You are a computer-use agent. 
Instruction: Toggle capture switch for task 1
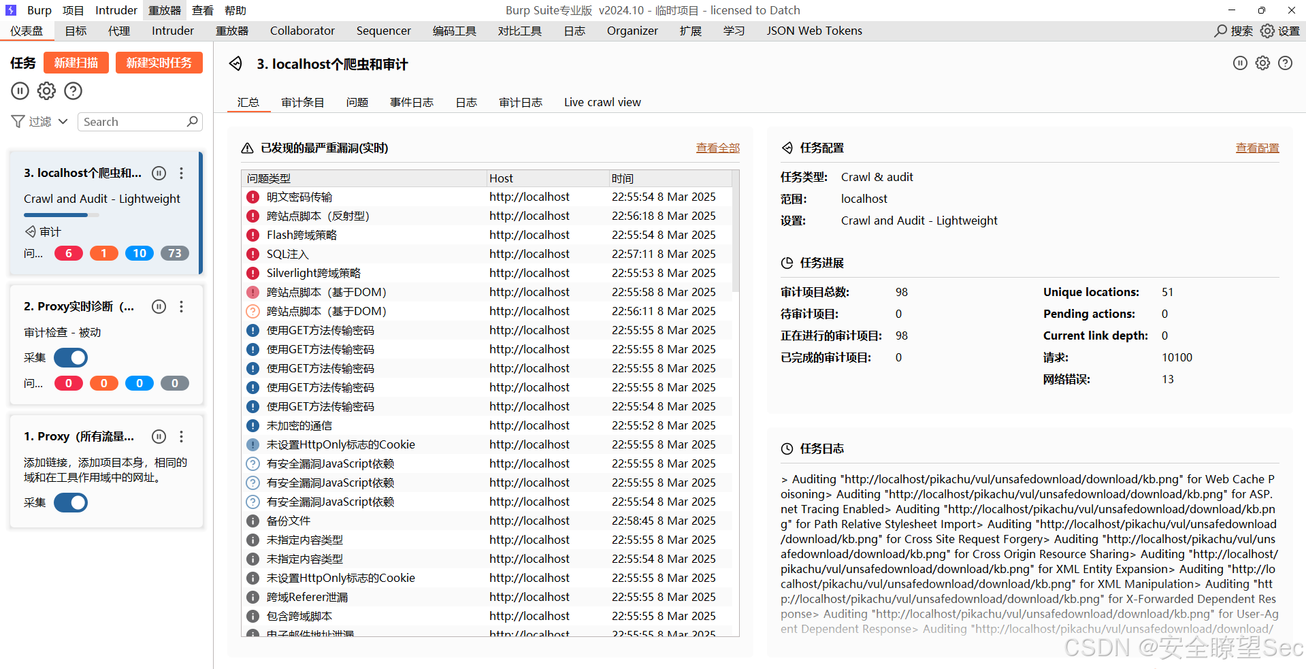tap(71, 502)
